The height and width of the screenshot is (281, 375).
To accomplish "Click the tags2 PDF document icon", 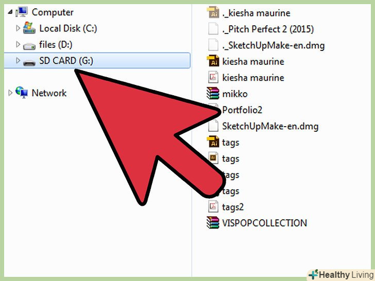I will pos(213,207).
